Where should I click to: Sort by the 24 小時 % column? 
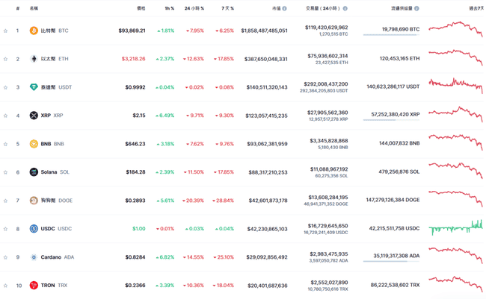(194, 8)
